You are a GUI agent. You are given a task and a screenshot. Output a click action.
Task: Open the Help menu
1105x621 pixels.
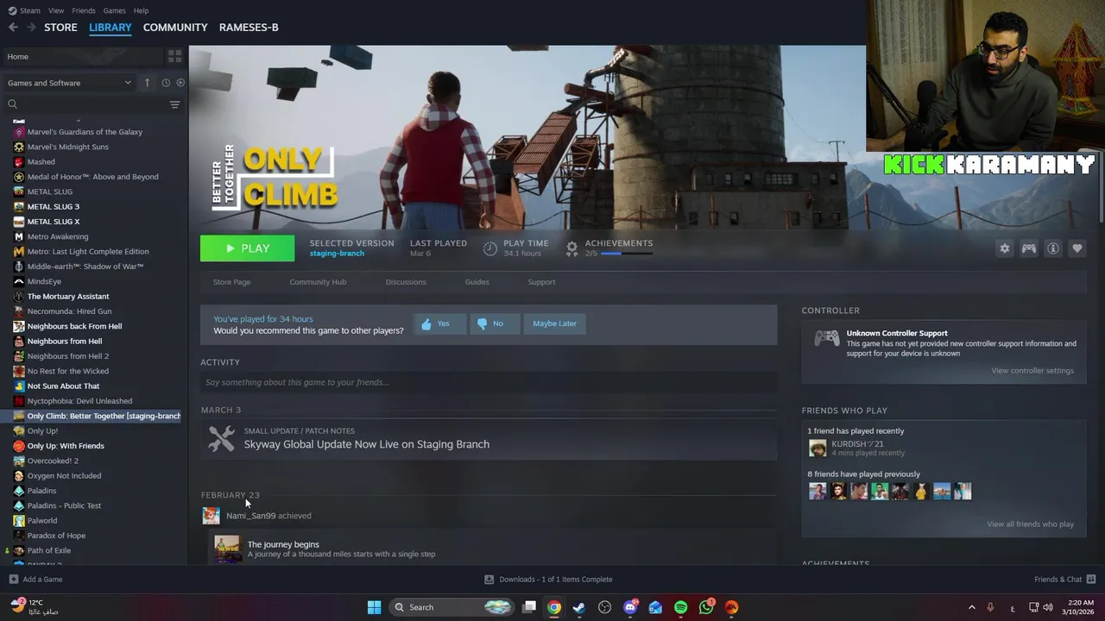click(x=141, y=10)
